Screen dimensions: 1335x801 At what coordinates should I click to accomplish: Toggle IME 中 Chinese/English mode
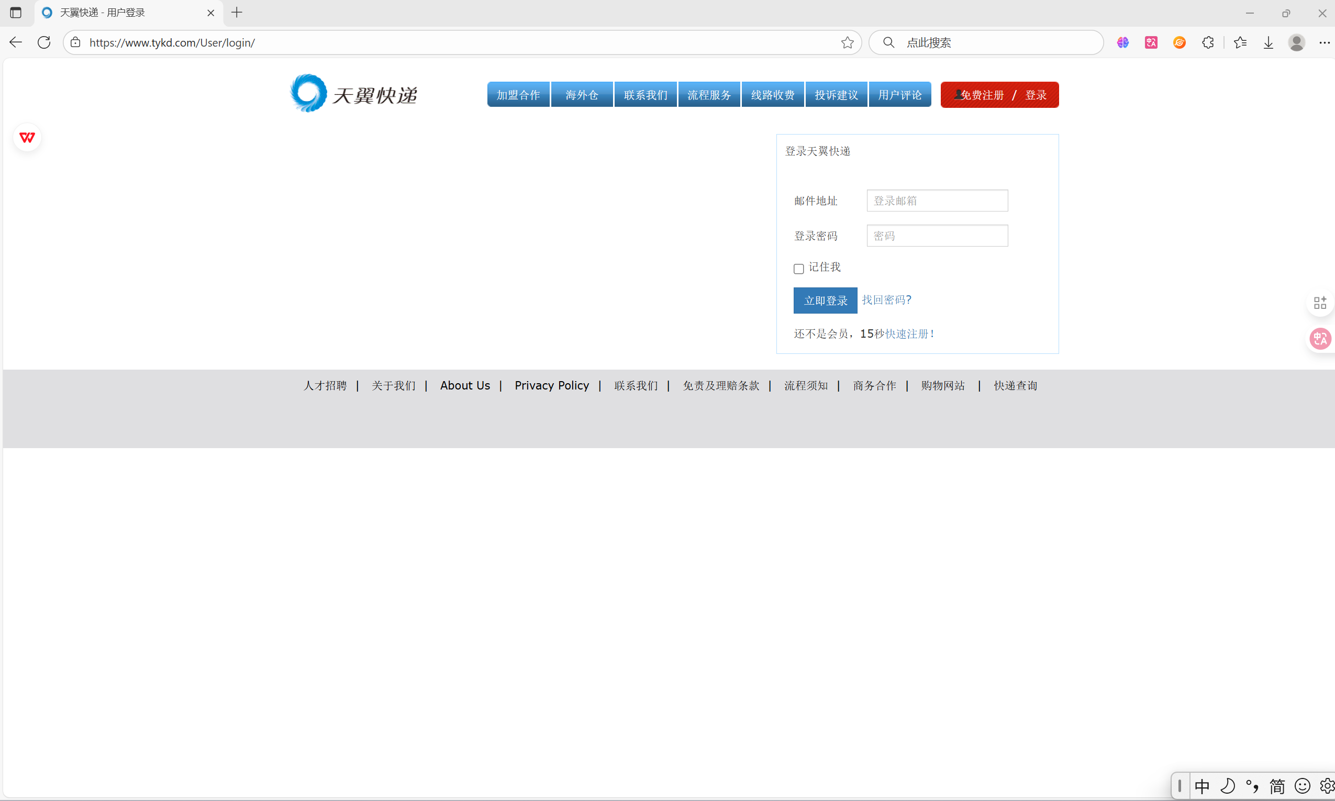(x=1201, y=786)
